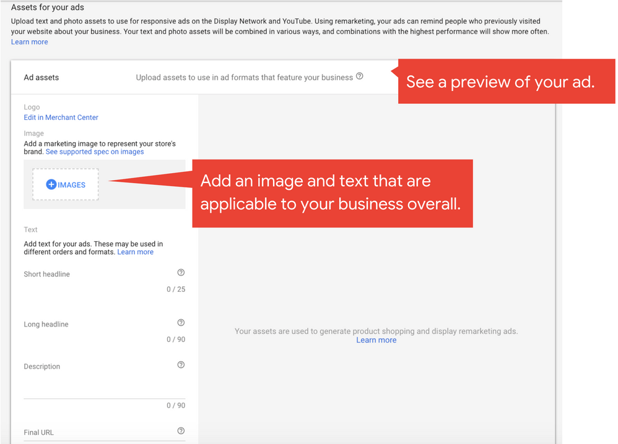Show help for the Description field
The image size is (618, 444).
(181, 365)
